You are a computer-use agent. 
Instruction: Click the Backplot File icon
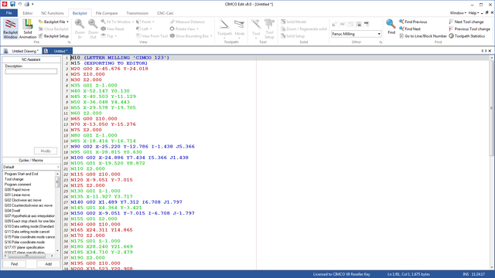[x=41, y=22]
